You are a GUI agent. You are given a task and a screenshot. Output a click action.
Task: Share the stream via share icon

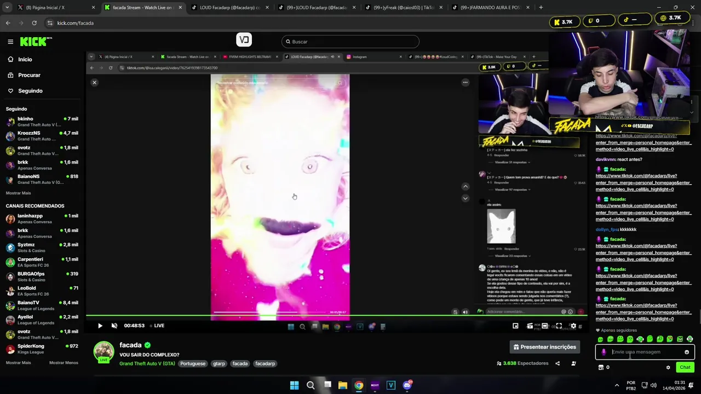tap(558, 363)
